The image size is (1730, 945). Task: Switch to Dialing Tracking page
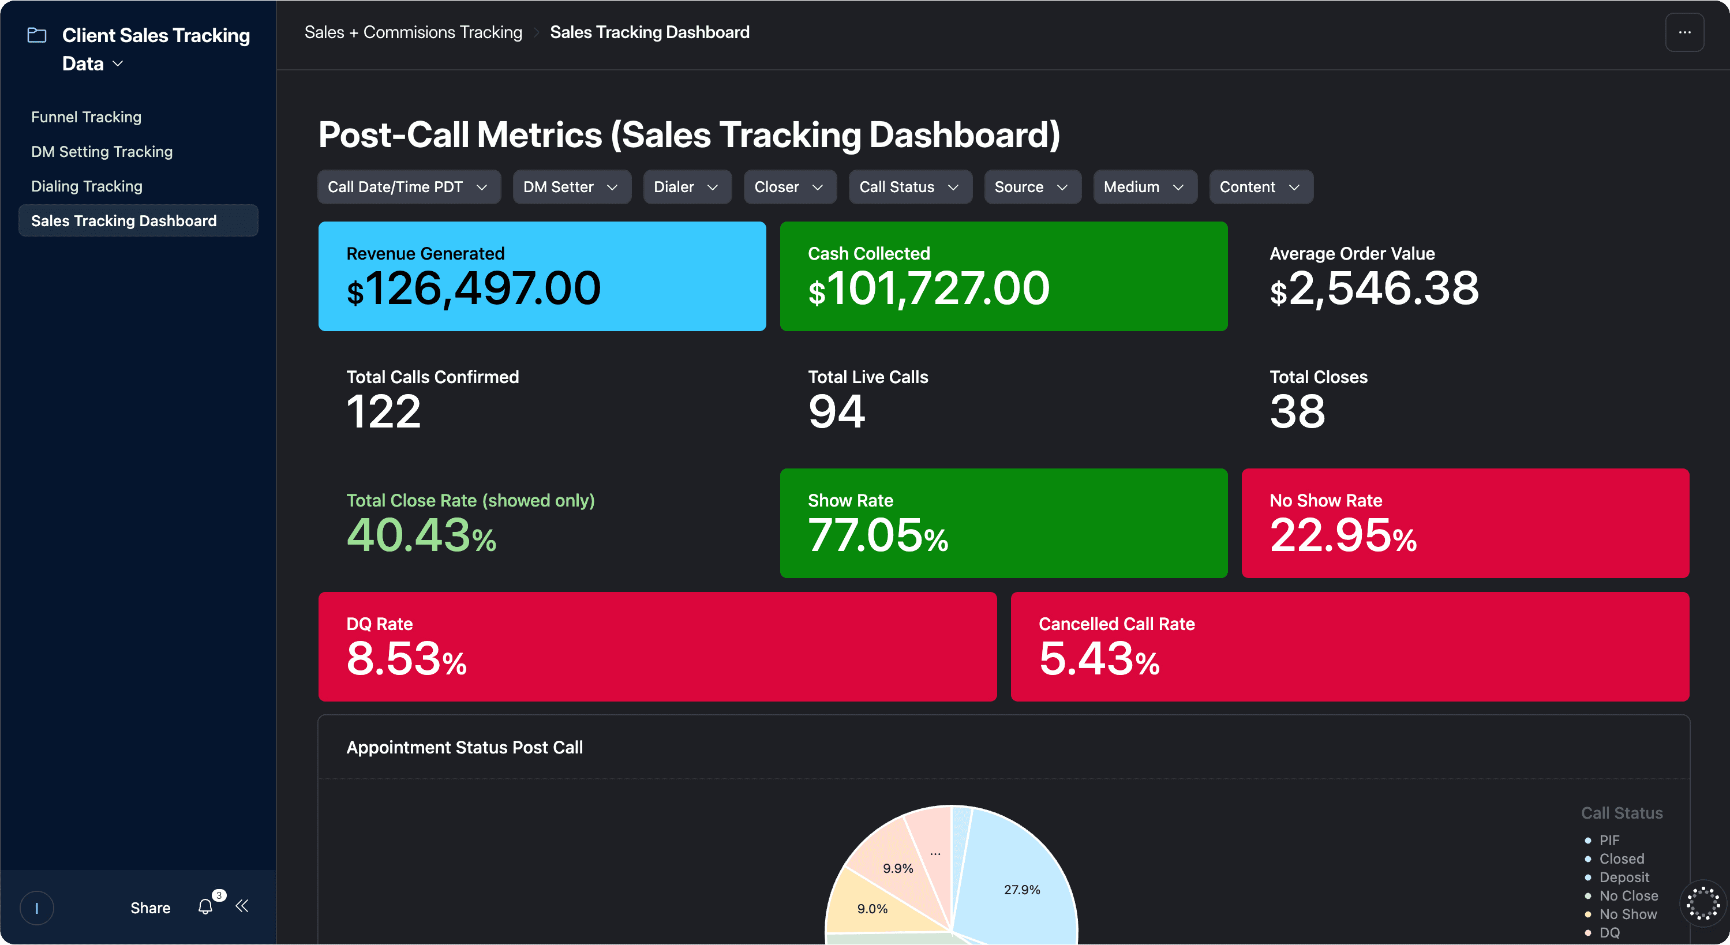click(x=87, y=186)
